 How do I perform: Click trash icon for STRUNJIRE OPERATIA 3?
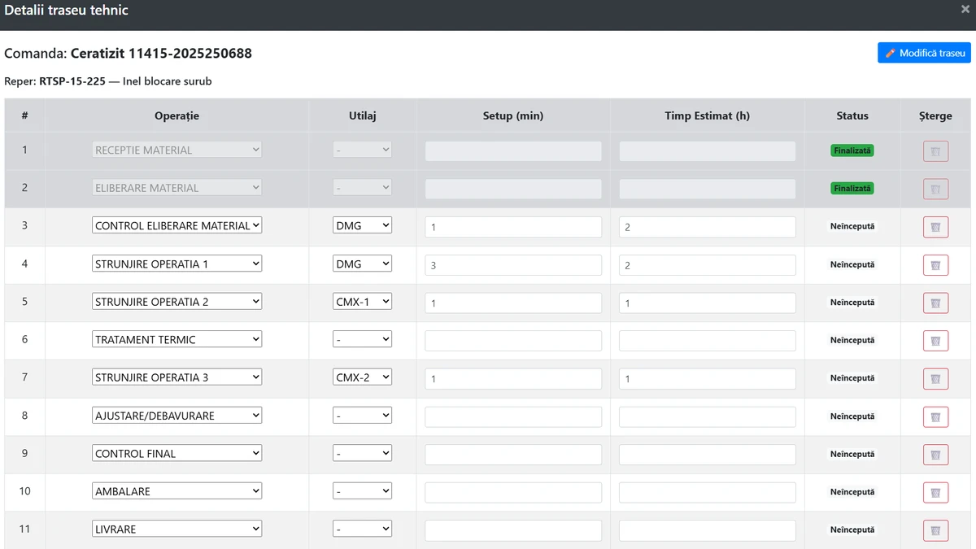pyautogui.click(x=935, y=378)
